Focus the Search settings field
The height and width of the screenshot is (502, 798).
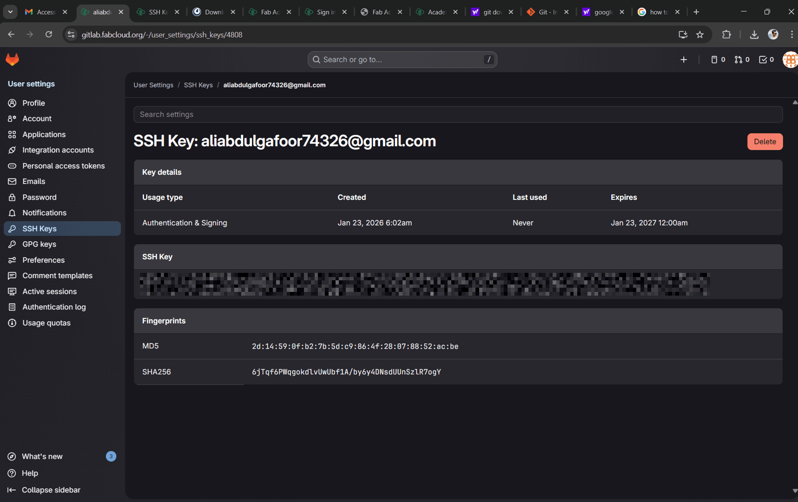point(458,114)
